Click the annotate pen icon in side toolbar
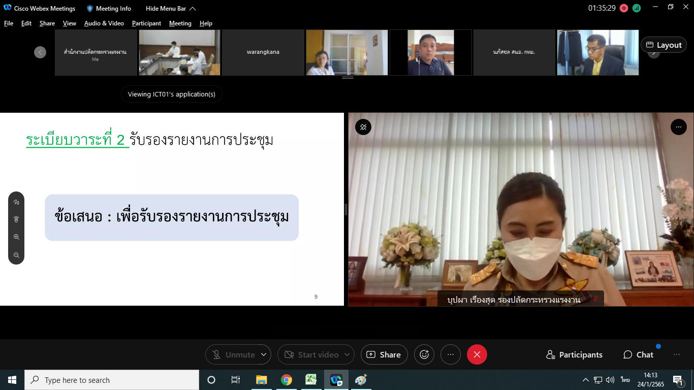694x390 pixels. (16, 202)
